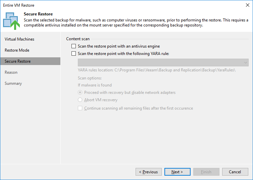Open the YARA rule dropdown list
The image size is (253, 180).
tap(163, 63)
